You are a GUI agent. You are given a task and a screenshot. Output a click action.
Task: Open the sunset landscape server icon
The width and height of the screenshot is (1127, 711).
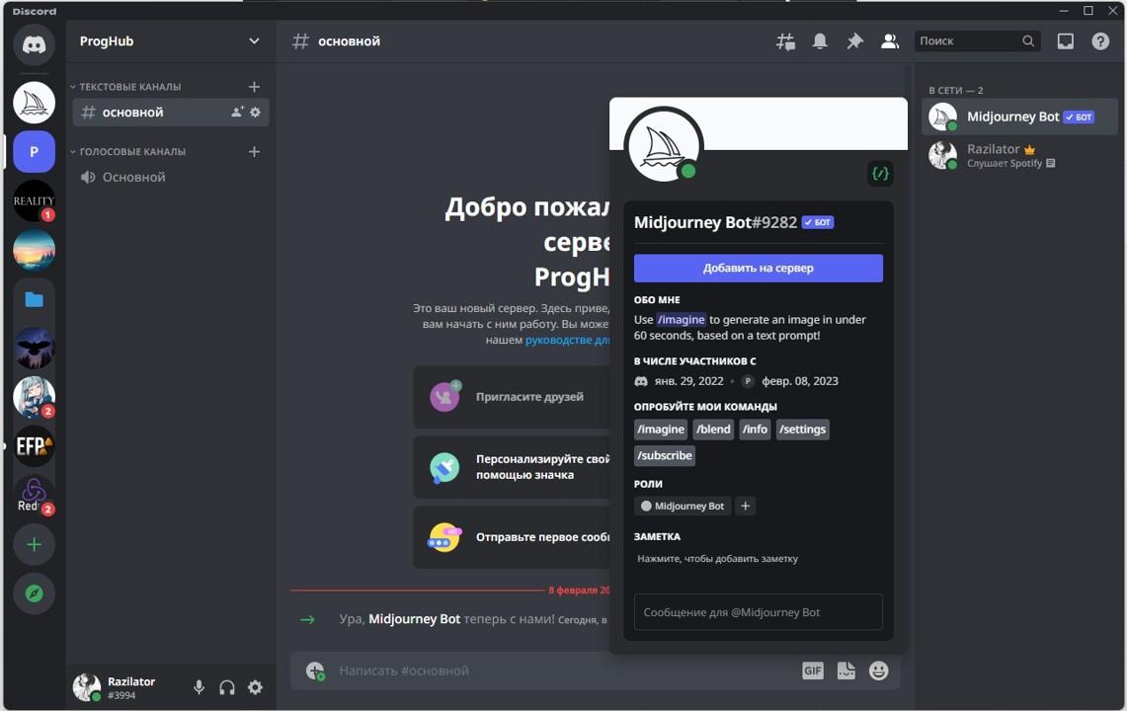[34, 250]
